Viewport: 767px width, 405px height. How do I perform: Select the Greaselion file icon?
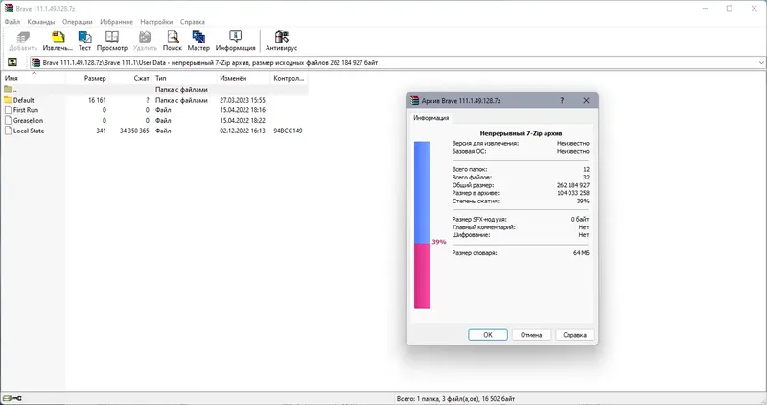pyautogui.click(x=8, y=121)
